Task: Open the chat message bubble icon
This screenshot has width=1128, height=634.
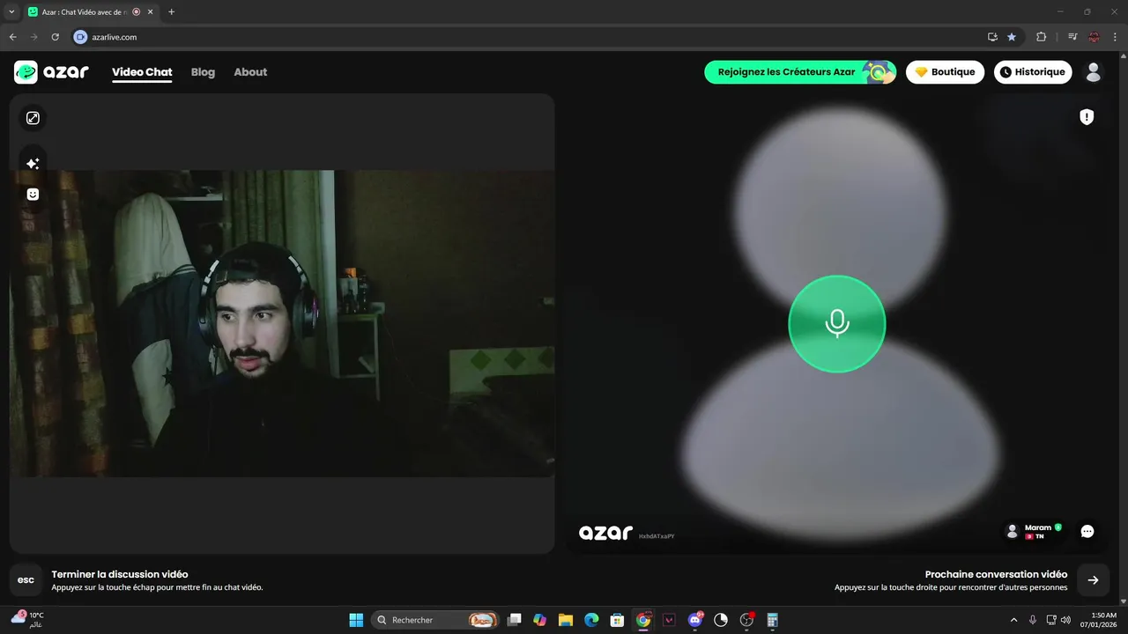Action: tap(1087, 532)
